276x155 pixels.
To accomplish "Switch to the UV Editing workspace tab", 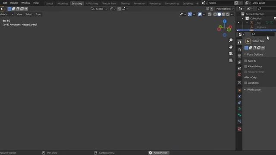I will tap(92, 3).
